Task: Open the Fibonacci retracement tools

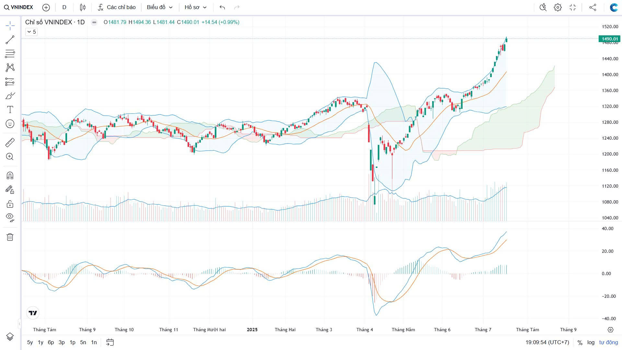Action: (x=10, y=53)
